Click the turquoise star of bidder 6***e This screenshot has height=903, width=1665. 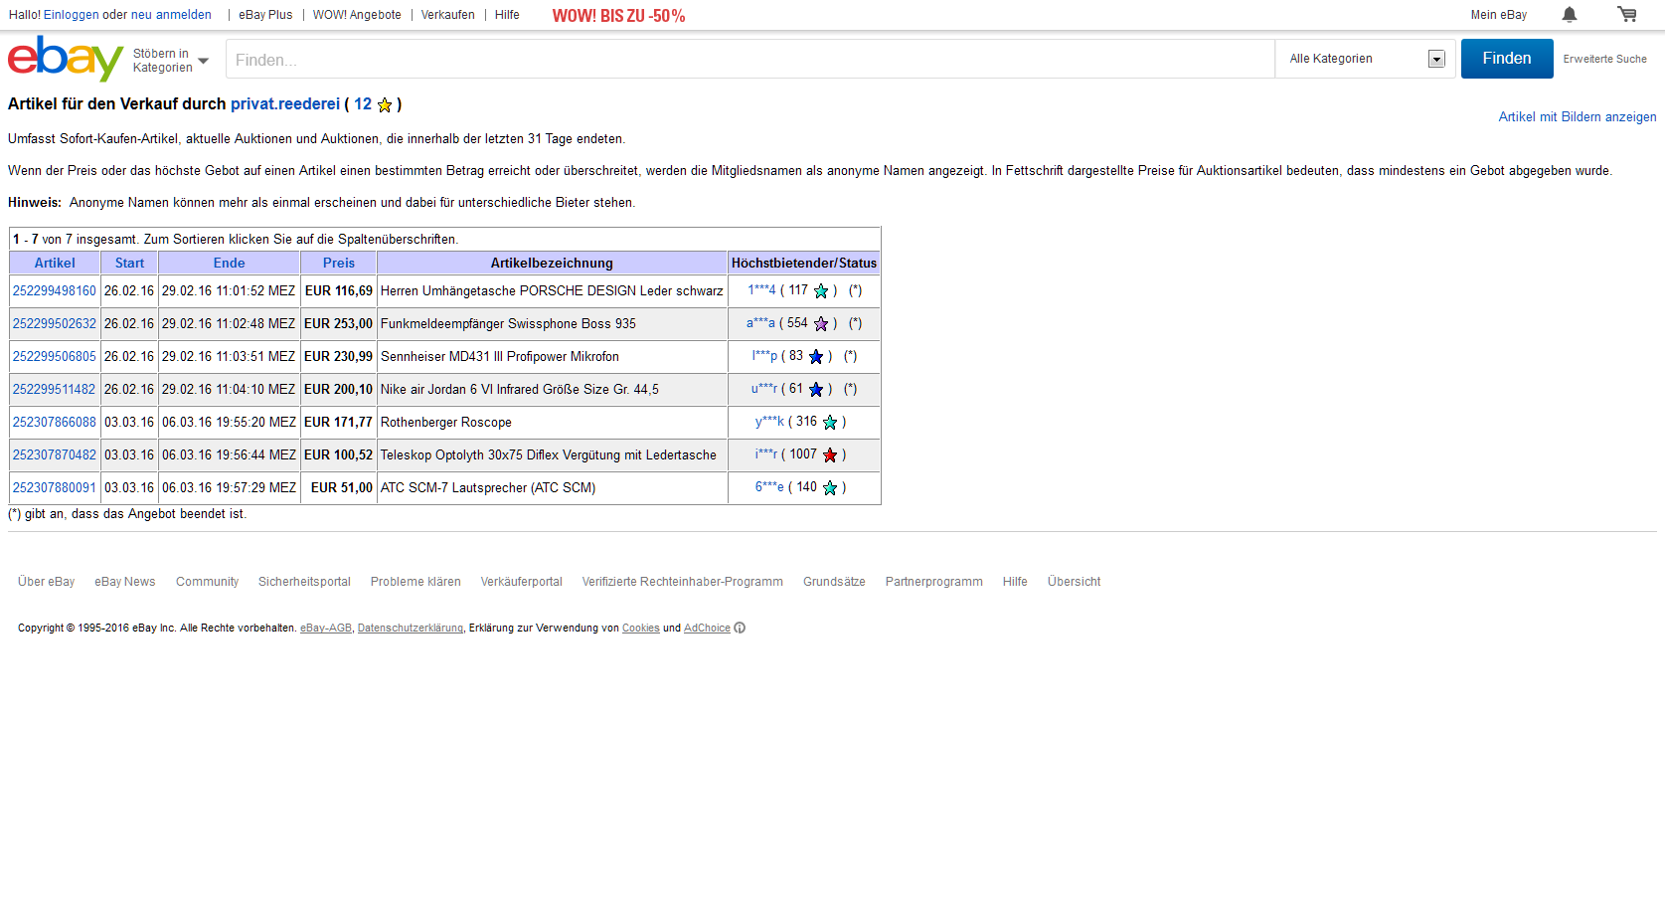pyautogui.click(x=830, y=488)
